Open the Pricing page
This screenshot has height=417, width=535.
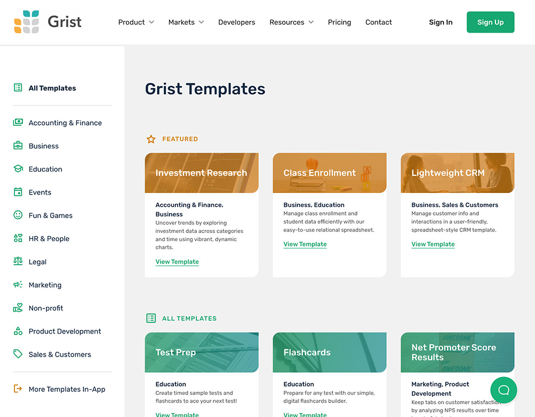pyautogui.click(x=339, y=22)
